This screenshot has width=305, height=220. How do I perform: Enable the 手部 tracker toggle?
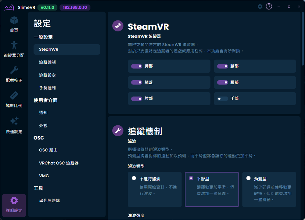(223, 99)
